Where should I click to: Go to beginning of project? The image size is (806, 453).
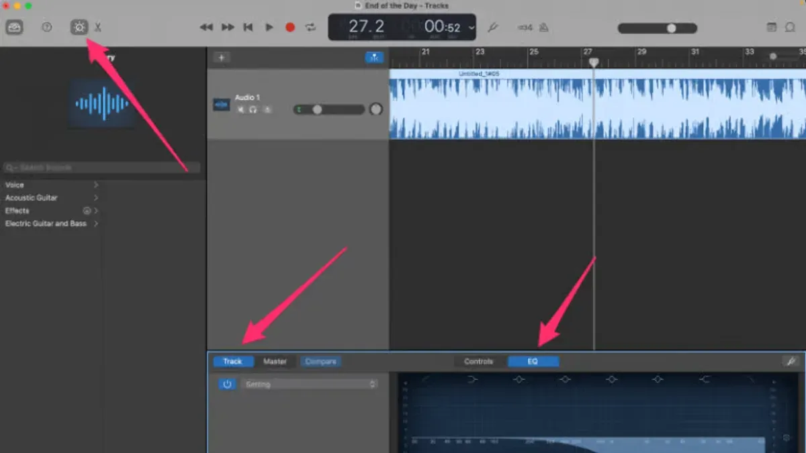(248, 28)
